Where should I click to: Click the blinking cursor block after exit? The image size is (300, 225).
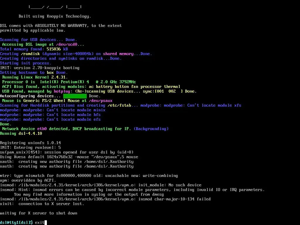click(45, 223)
